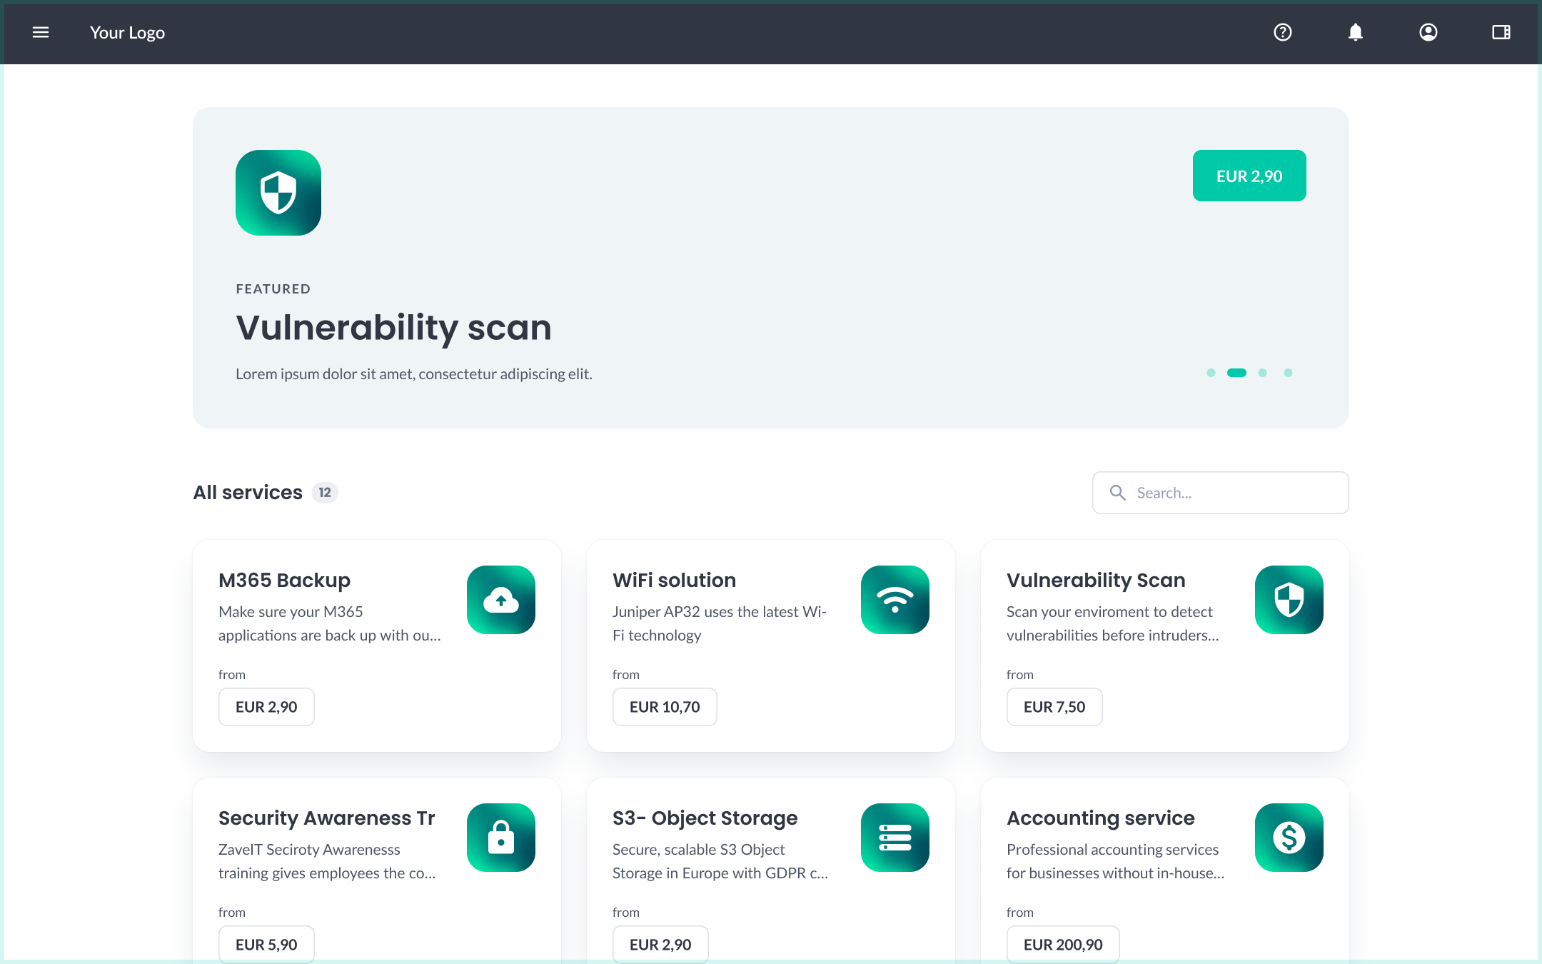
Task: Focus the Search services input field
Action: 1221,493
